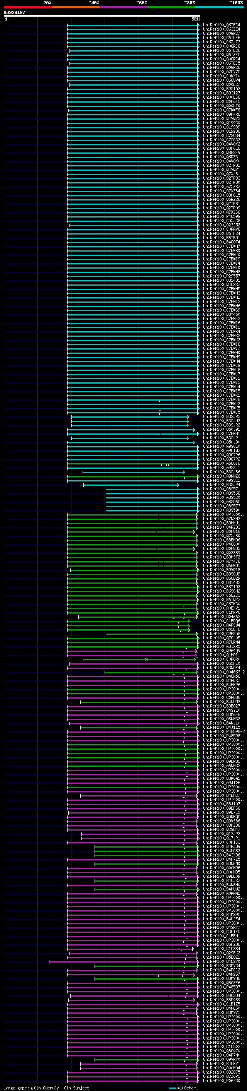
Task: Select the UniRef100_C7SG34 hit label
Action: pyautogui.click(x=222, y=135)
